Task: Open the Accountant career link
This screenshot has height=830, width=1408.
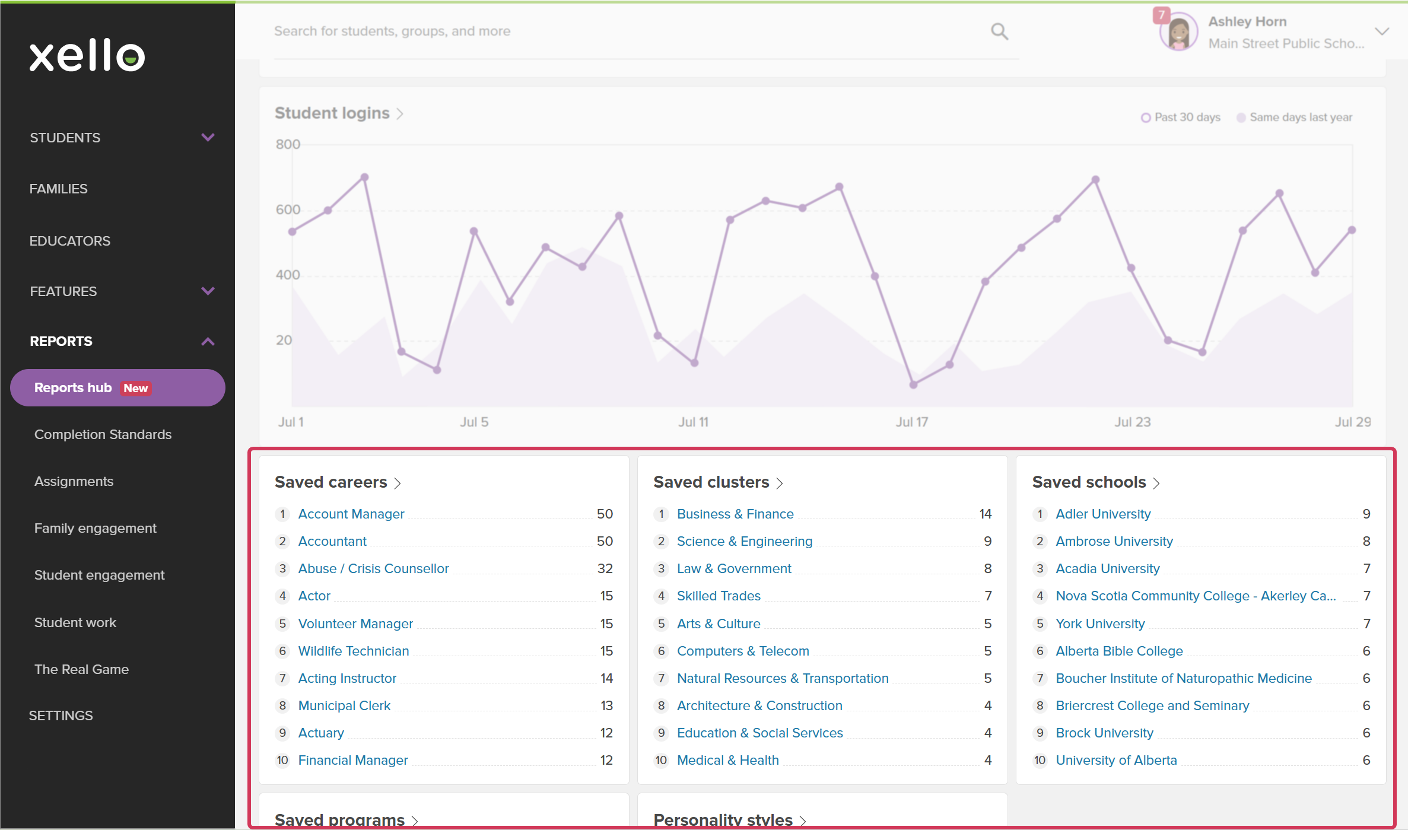Action: tap(332, 541)
